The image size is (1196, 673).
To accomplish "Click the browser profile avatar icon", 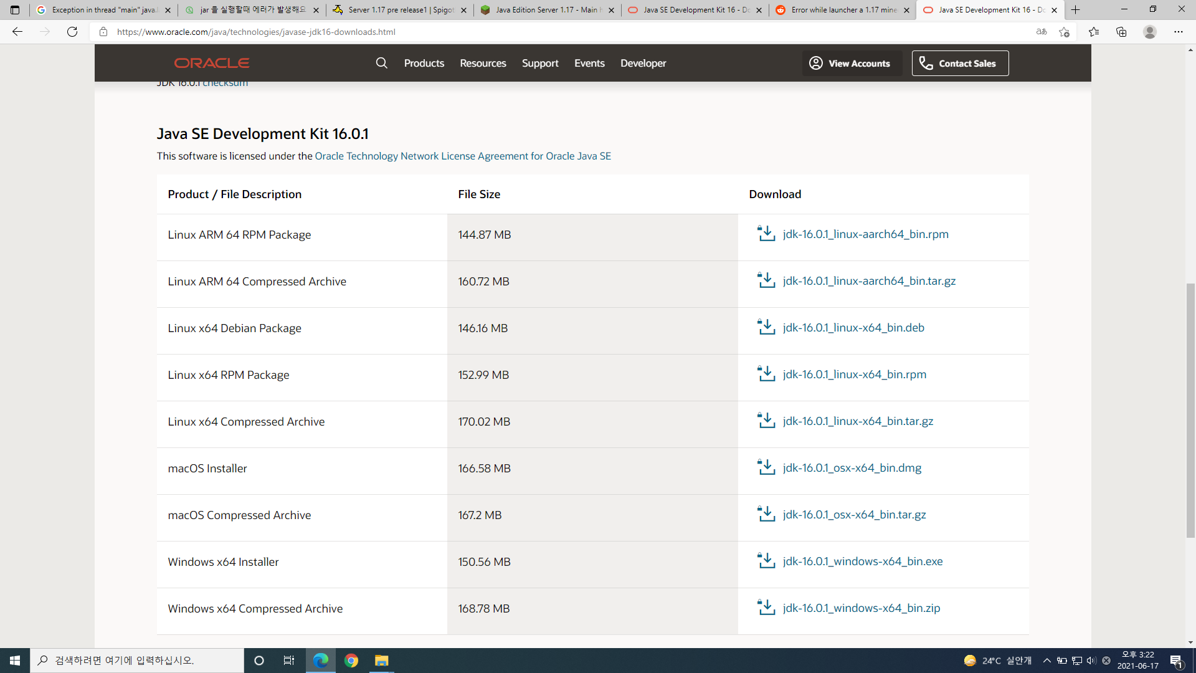I will coord(1149,32).
